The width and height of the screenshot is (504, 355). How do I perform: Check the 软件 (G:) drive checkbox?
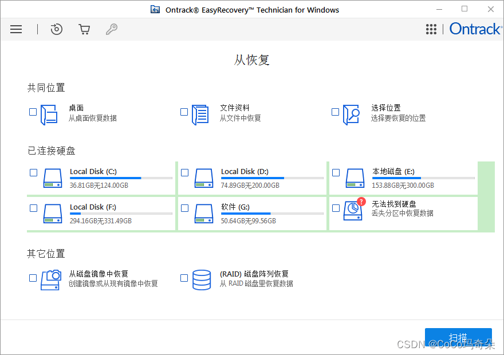coord(184,208)
